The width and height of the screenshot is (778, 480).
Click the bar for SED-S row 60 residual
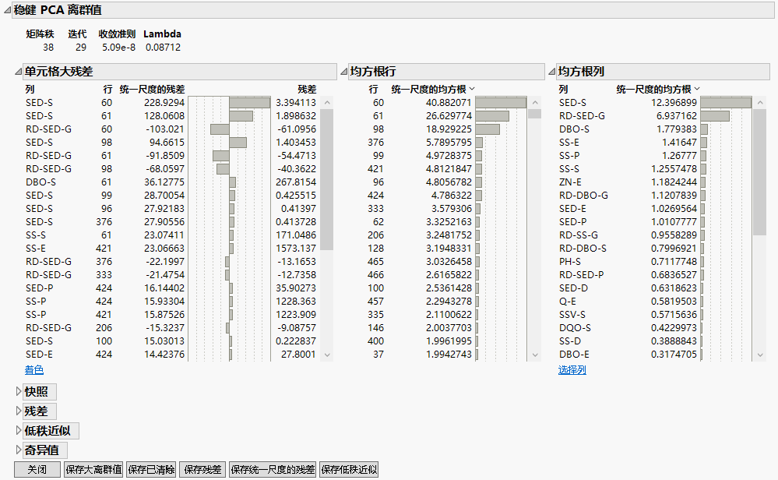coord(249,103)
